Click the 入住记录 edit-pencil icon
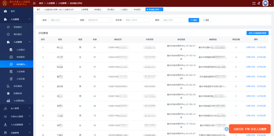This screenshot has width=274, height=136. click(11, 79)
